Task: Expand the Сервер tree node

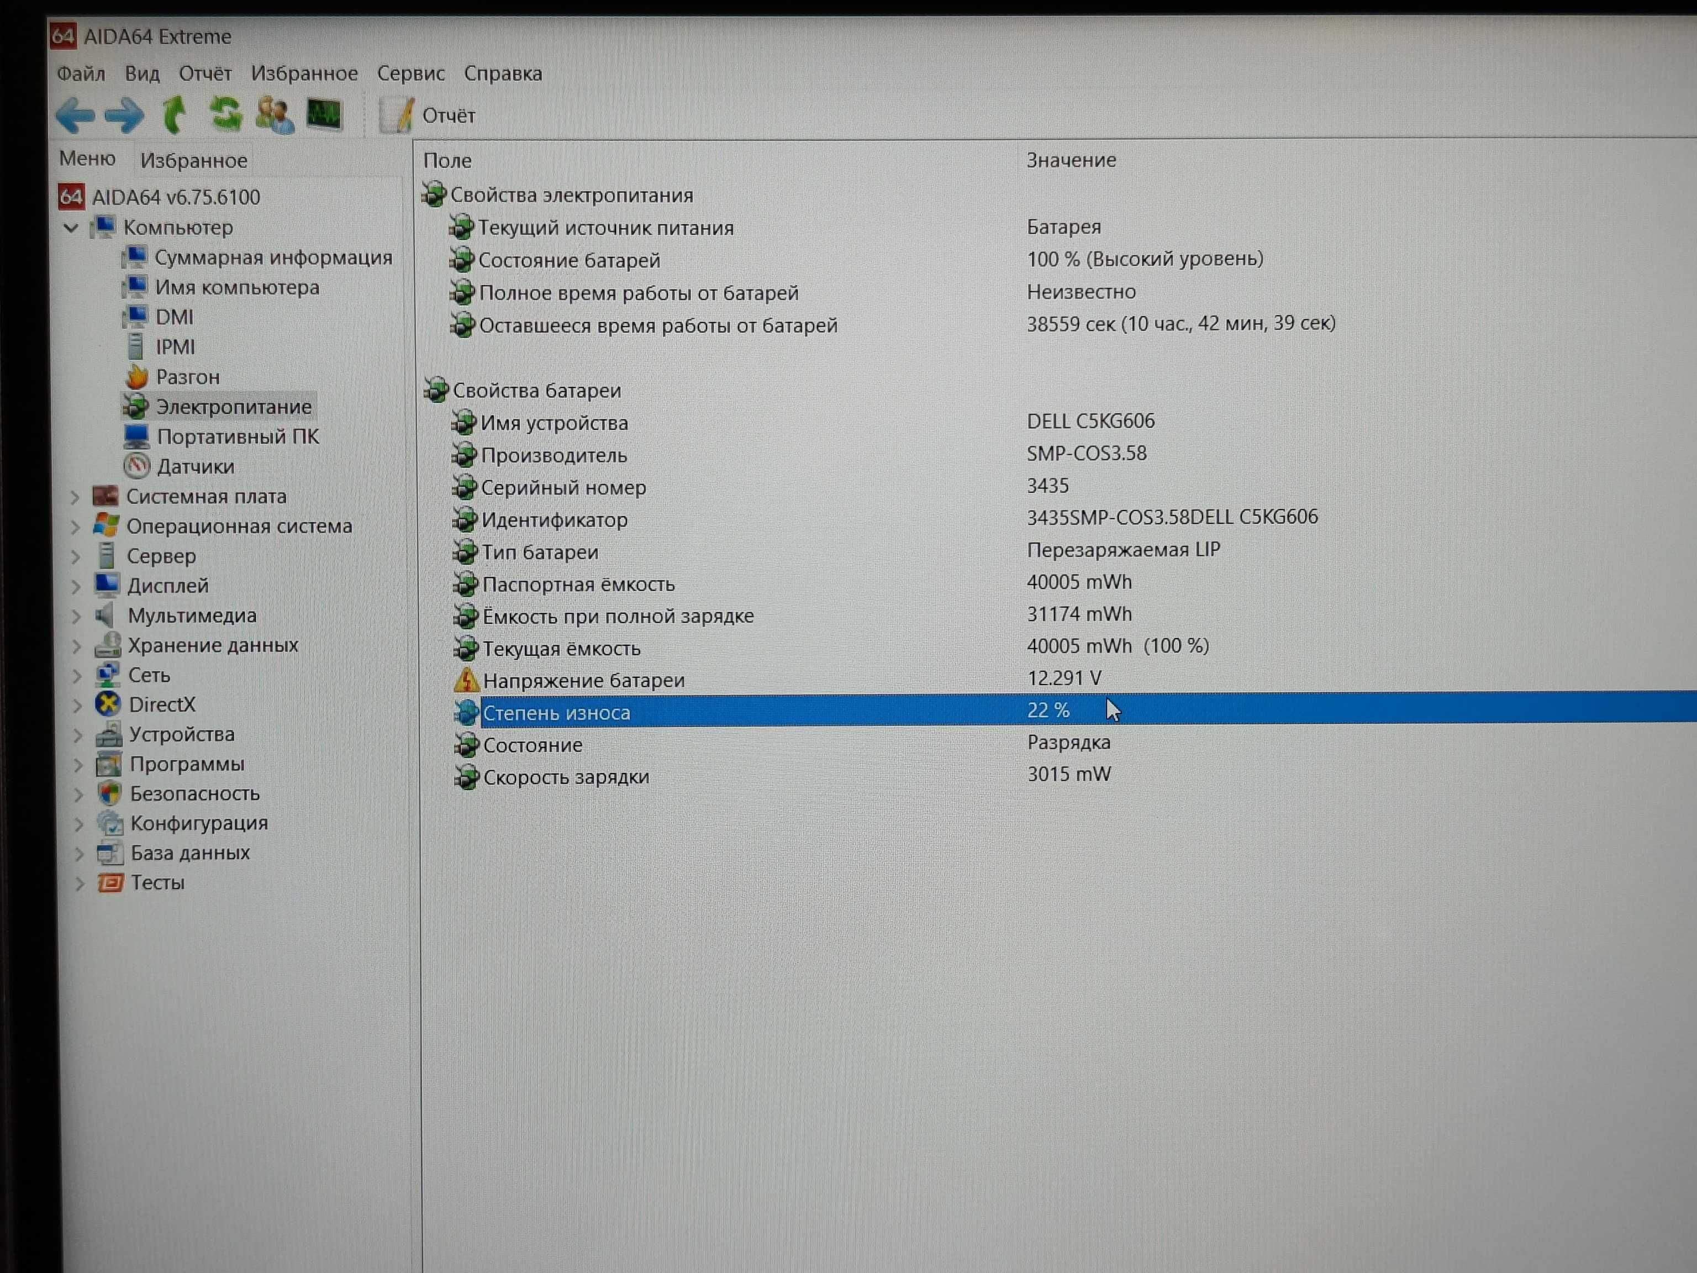Action: (x=75, y=557)
